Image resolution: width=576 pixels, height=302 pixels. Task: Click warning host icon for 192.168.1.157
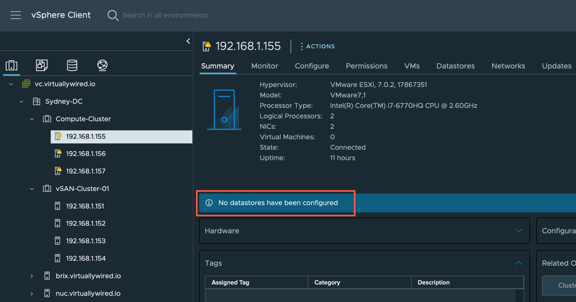pyautogui.click(x=58, y=171)
